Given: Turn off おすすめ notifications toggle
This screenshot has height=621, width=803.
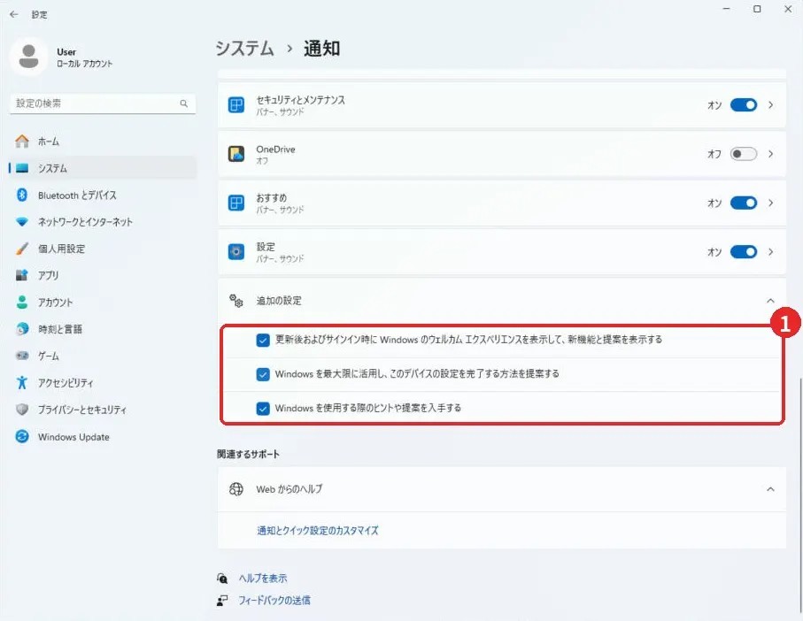Looking at the screenshot, I should (x=744, y=203).
